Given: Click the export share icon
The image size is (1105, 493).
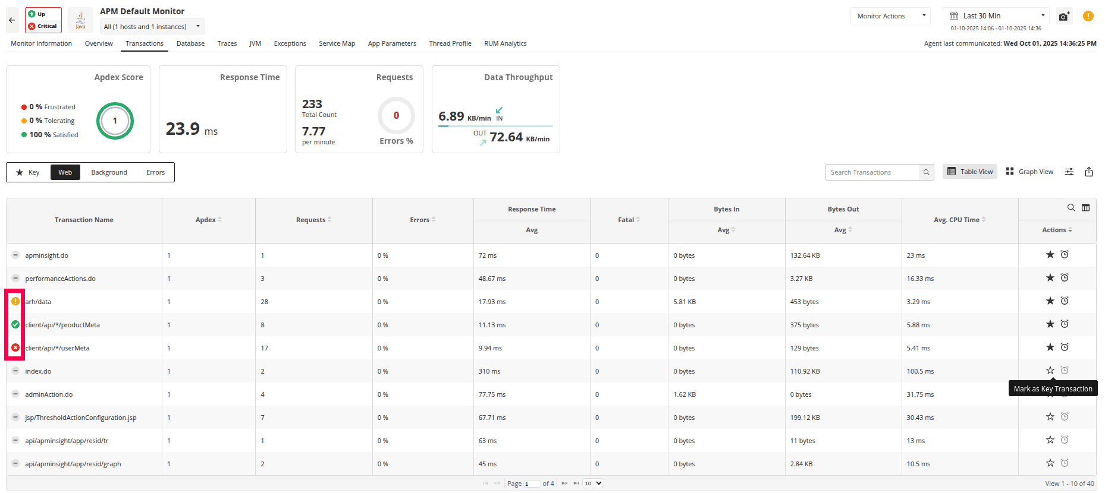Looking at the screenshot, I should [1089, 172].
